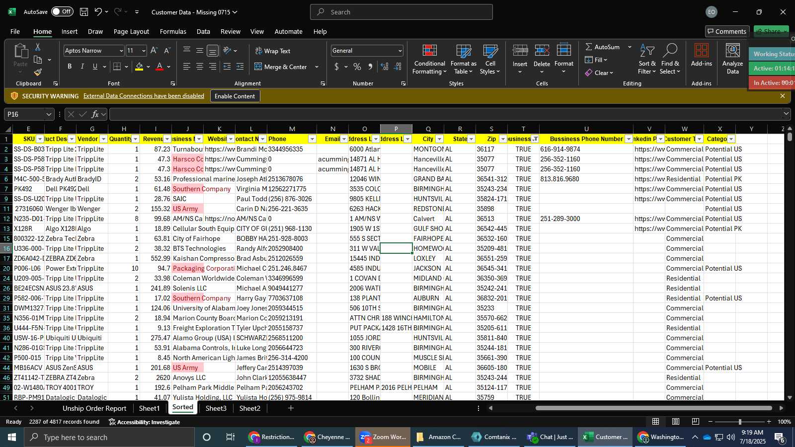Open Sort & Filter menu

647,60
